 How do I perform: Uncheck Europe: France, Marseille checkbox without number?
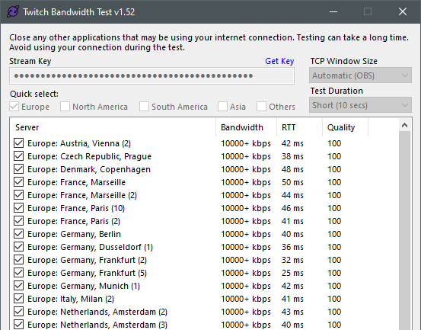tap(18, 182)
